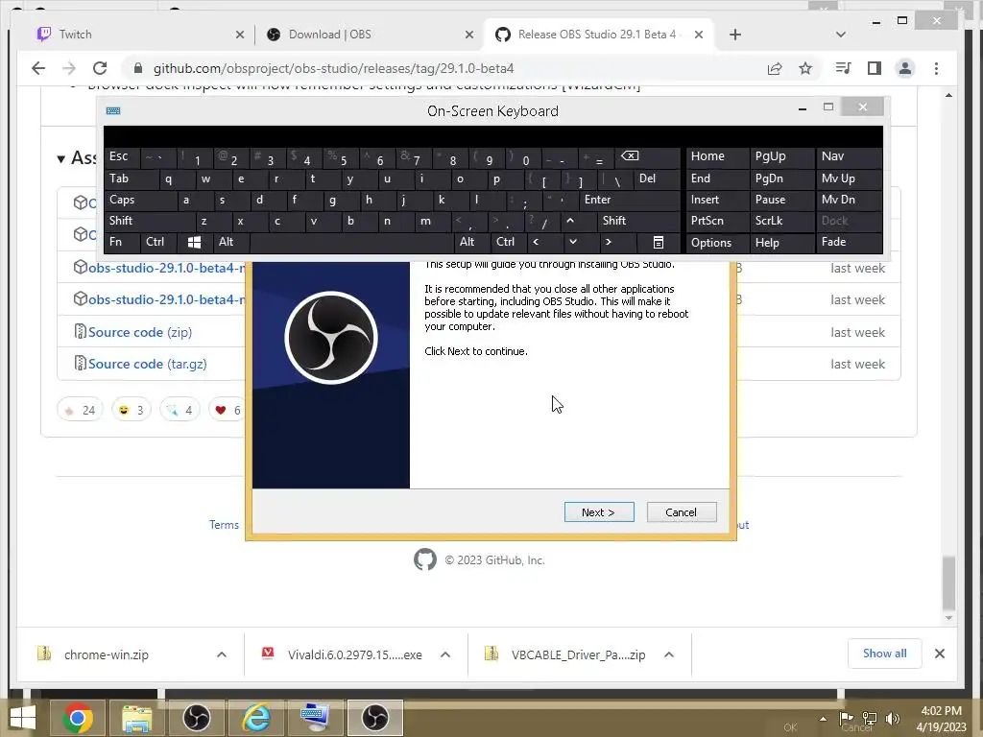Click the GitHub logo in footer

point(425,559)
